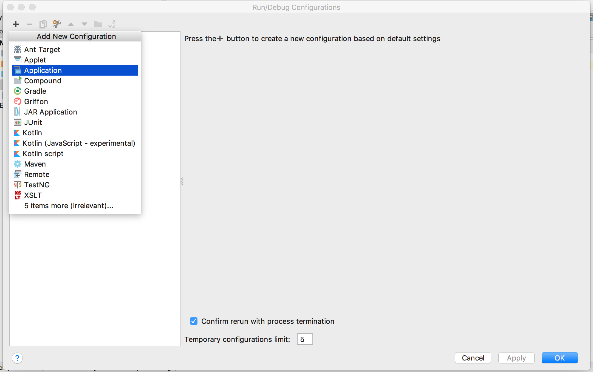Select Kotlin script configuration
This screenshot has width=593, height=372.
pos(75,154)
